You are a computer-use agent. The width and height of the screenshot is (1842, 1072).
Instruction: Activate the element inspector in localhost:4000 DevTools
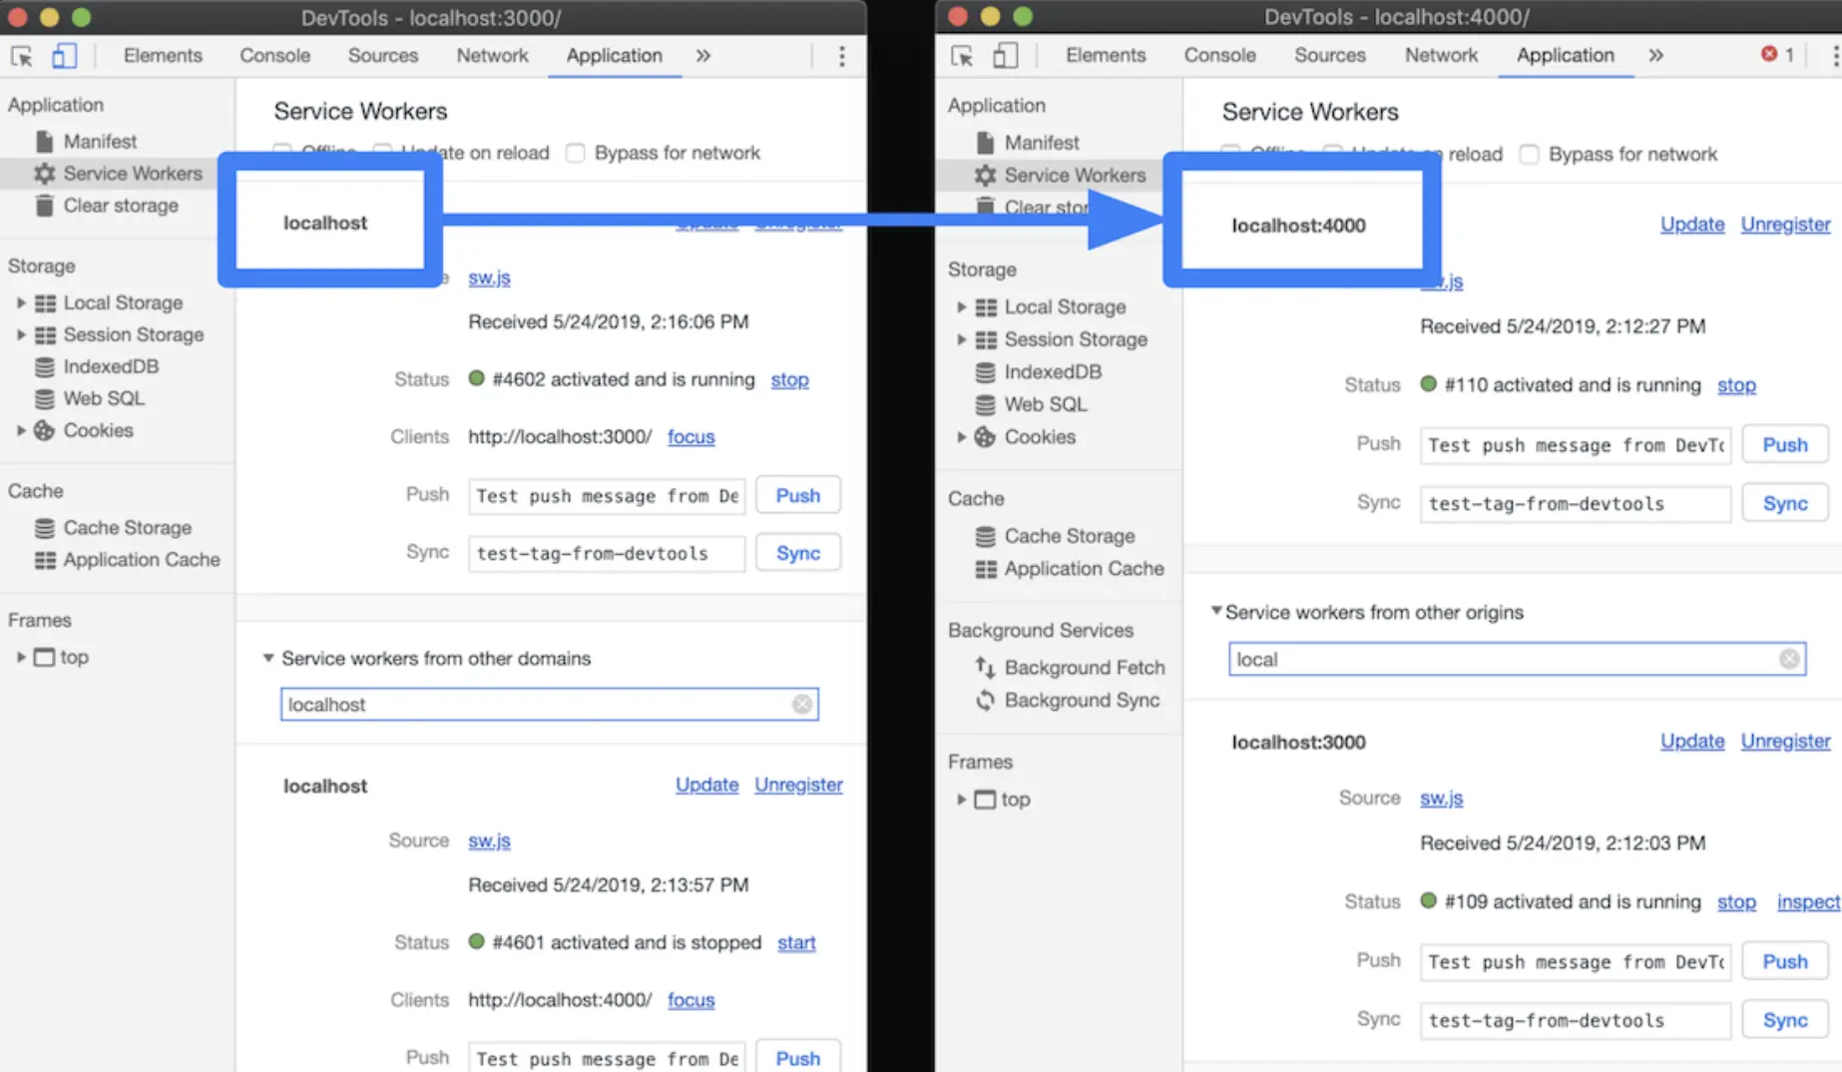[963, 56]
